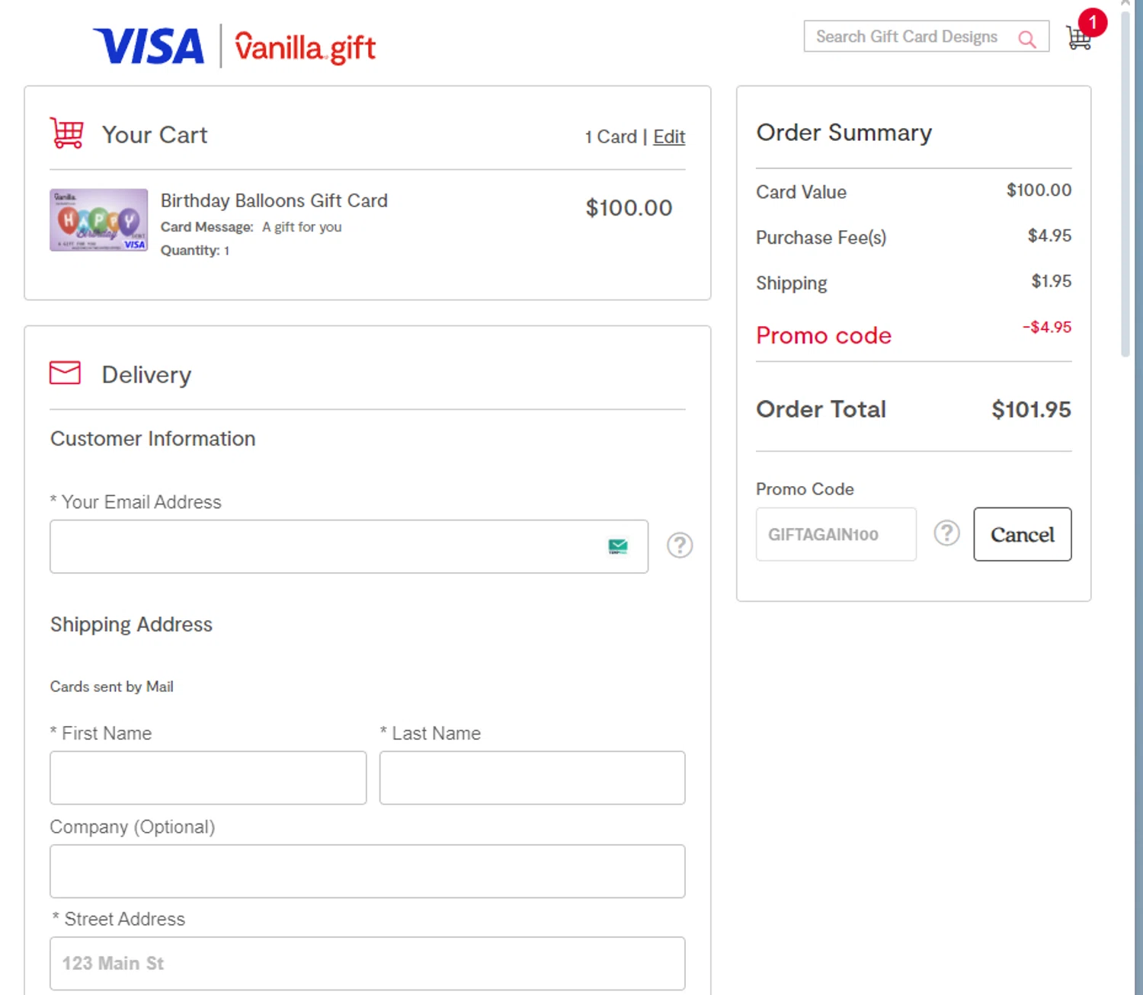Click the search magnifier icon
1143x995 pixels.
coord(1026,39)
